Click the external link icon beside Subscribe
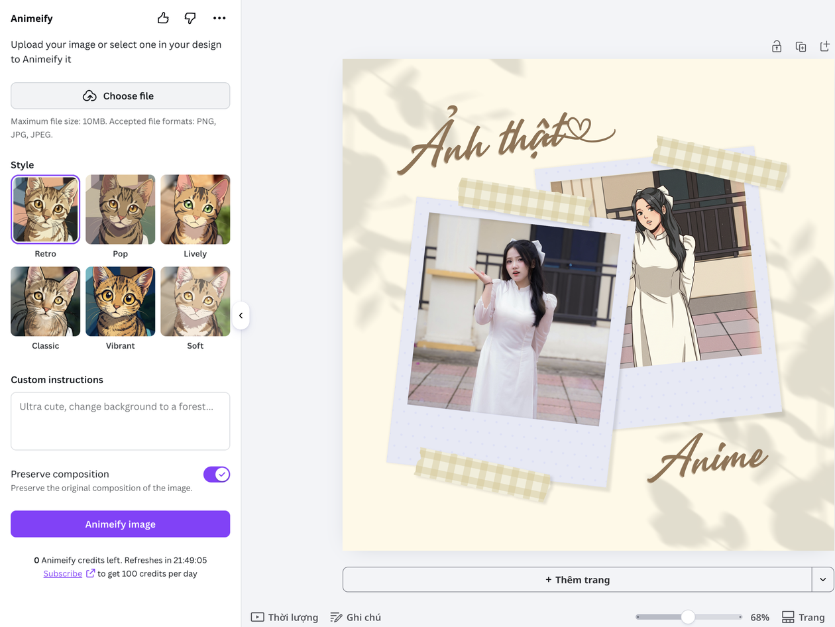The height and width of the screenshot is (627, 835). pos(91,573)
